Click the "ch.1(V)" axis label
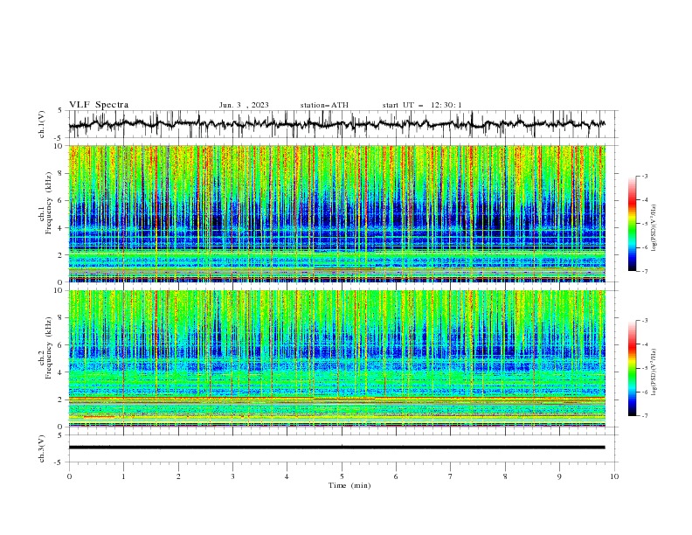692x535 pixels. [42, 124]
